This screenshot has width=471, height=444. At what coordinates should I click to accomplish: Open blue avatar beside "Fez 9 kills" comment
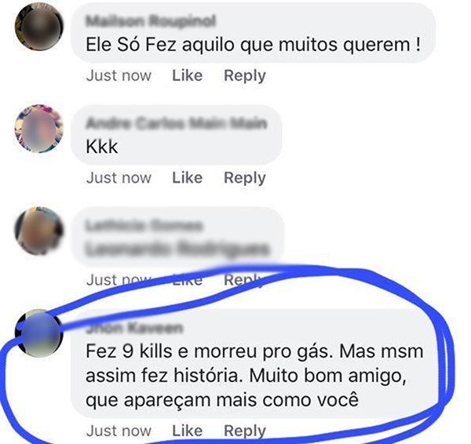39,333
